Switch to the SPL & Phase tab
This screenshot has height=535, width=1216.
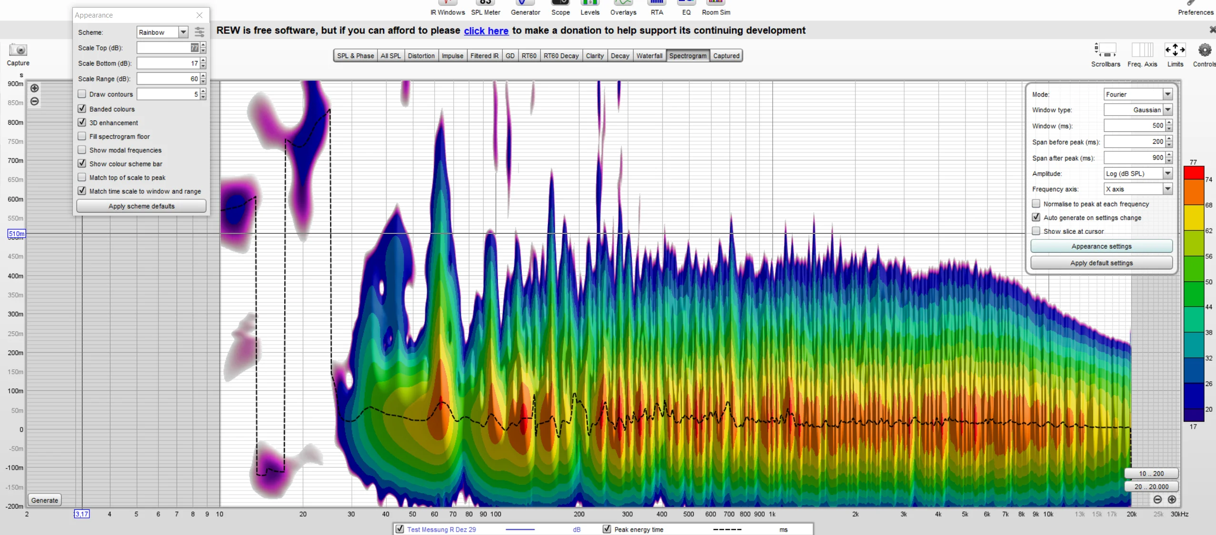[x=355, y=56]
